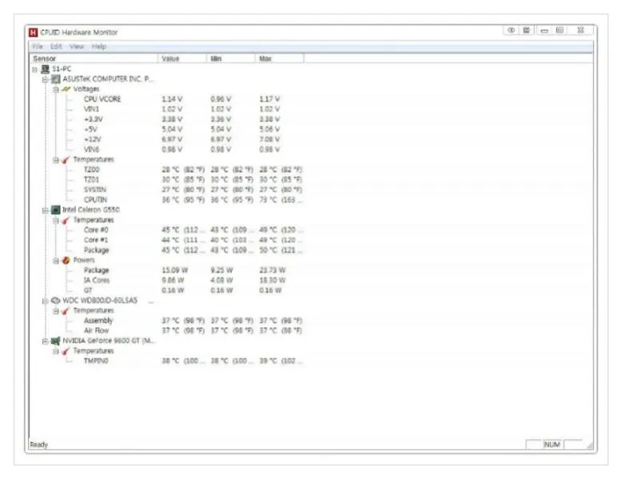
Task: Select the TZ01 temperature row
Action: [193, 180]
